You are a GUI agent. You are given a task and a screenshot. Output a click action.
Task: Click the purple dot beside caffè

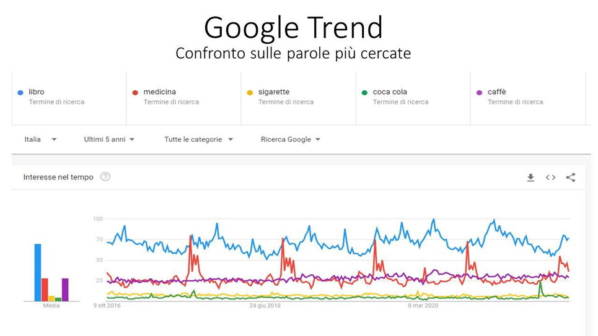coord(479,93)
